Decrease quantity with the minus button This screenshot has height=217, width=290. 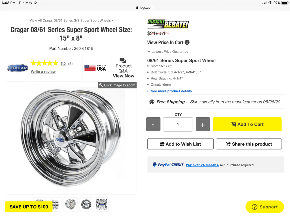tap(153, 124)
